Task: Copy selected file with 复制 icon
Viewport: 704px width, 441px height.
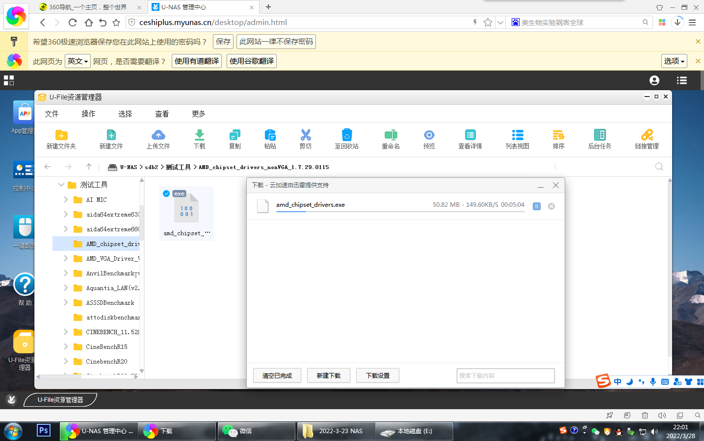Action: pyautogui.click(x=235, y=139)
